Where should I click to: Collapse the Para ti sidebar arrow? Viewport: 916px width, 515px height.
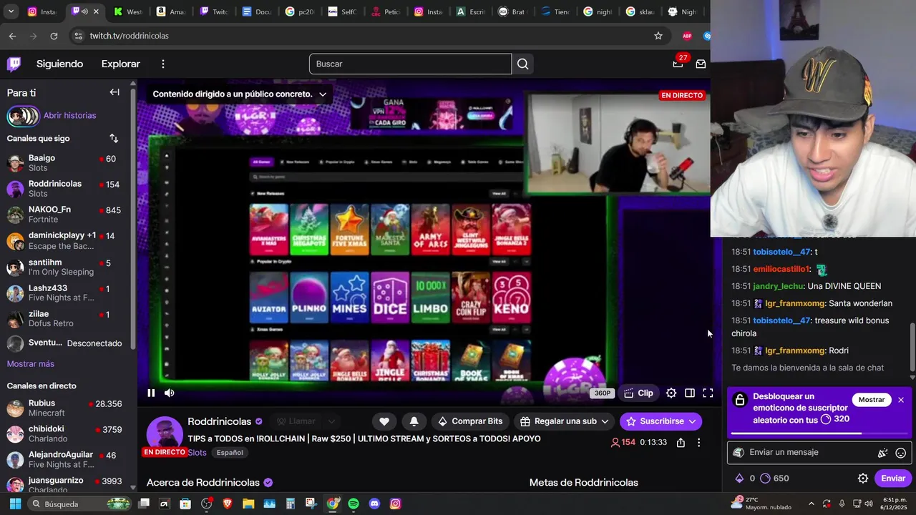pos(114,92)
